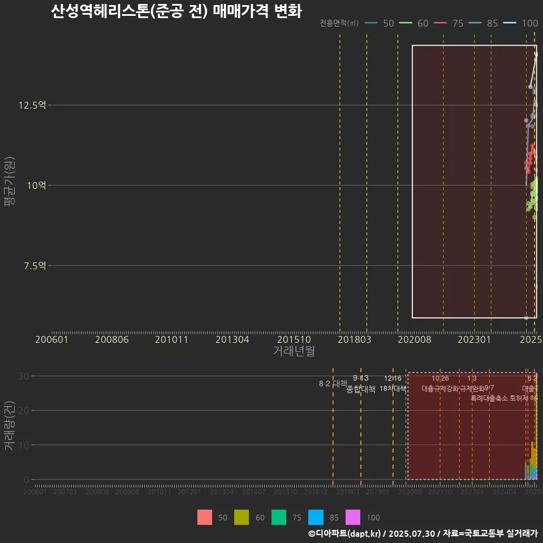The image size is (543, 543).
Task: Click the 거래량(건) axis title
Action: click(9, 426)
